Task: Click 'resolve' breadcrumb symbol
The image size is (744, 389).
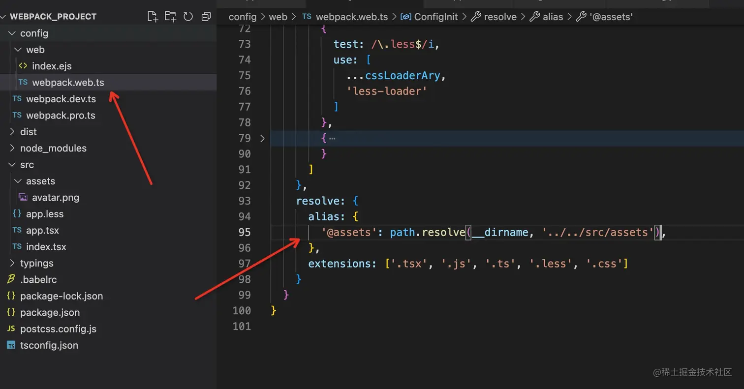Action: pyautogui.click(x=500, y=17)
